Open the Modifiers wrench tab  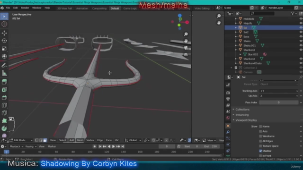228,132
